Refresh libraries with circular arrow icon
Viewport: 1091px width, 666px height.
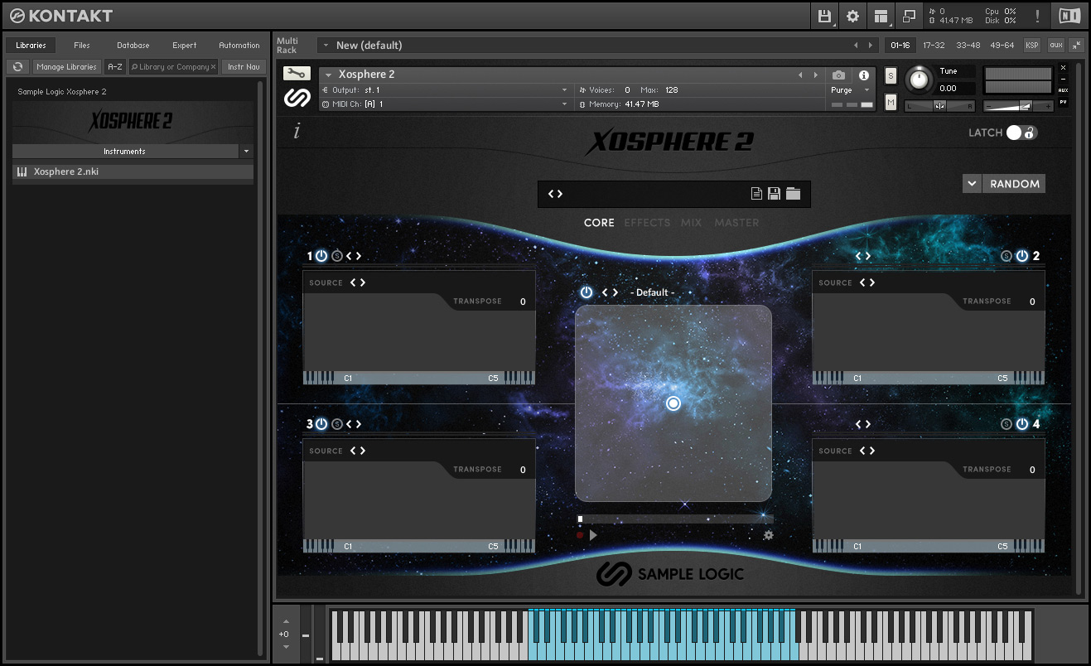(x=18, y=66)
